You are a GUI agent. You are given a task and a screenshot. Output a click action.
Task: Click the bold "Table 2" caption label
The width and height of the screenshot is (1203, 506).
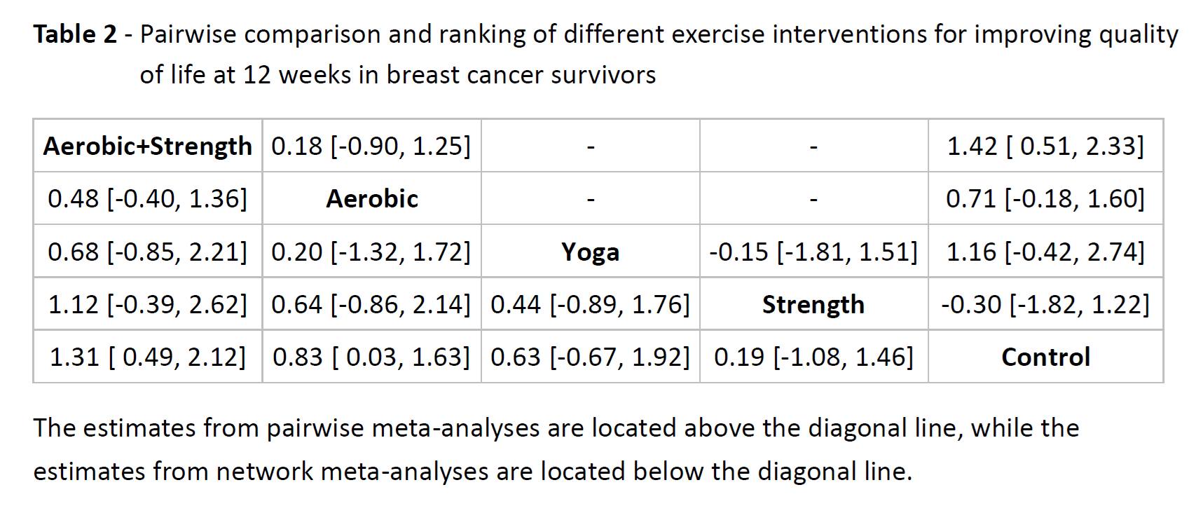click(76, 34)
